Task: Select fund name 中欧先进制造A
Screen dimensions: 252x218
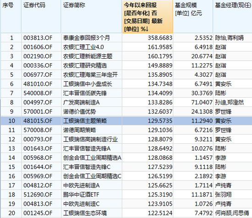Action: click(81, 185)
